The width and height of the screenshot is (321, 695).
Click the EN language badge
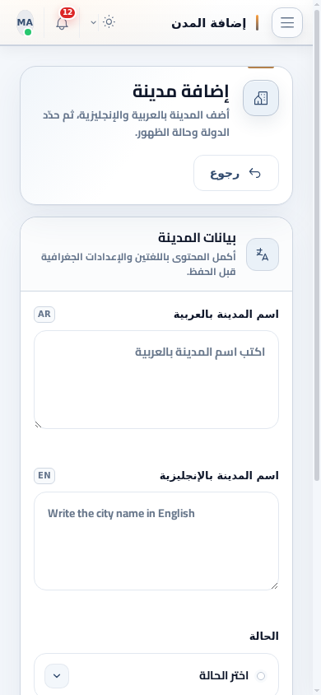(x=44, y=476)
